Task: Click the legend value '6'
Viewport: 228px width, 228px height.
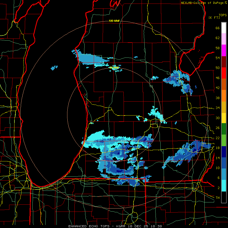Action: (218, 178)
